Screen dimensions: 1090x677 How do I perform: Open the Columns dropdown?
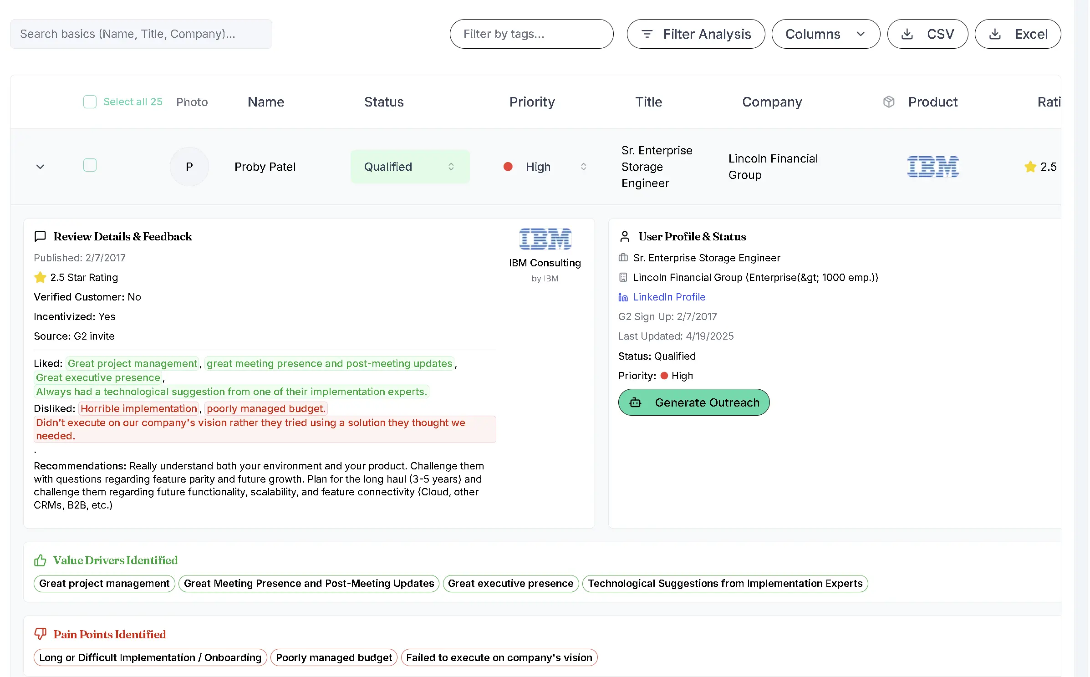pyautogui.click(x=825, y=34)
